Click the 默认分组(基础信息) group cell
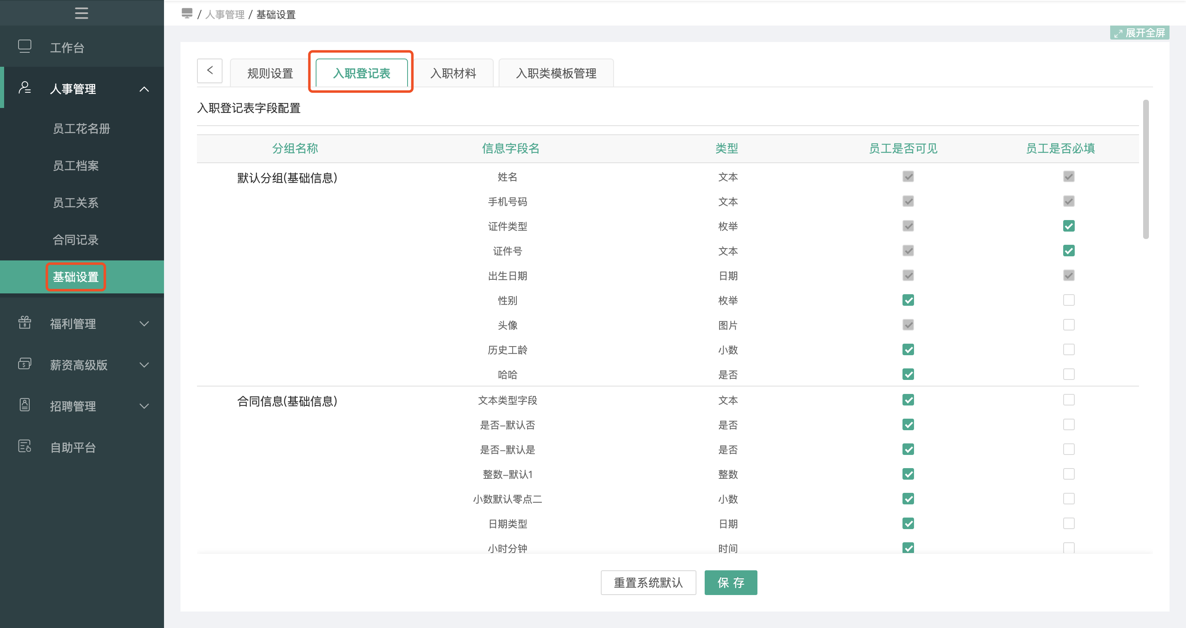Image resolution: width=1186 pixels, height=628 pixels. coord(287,178)
